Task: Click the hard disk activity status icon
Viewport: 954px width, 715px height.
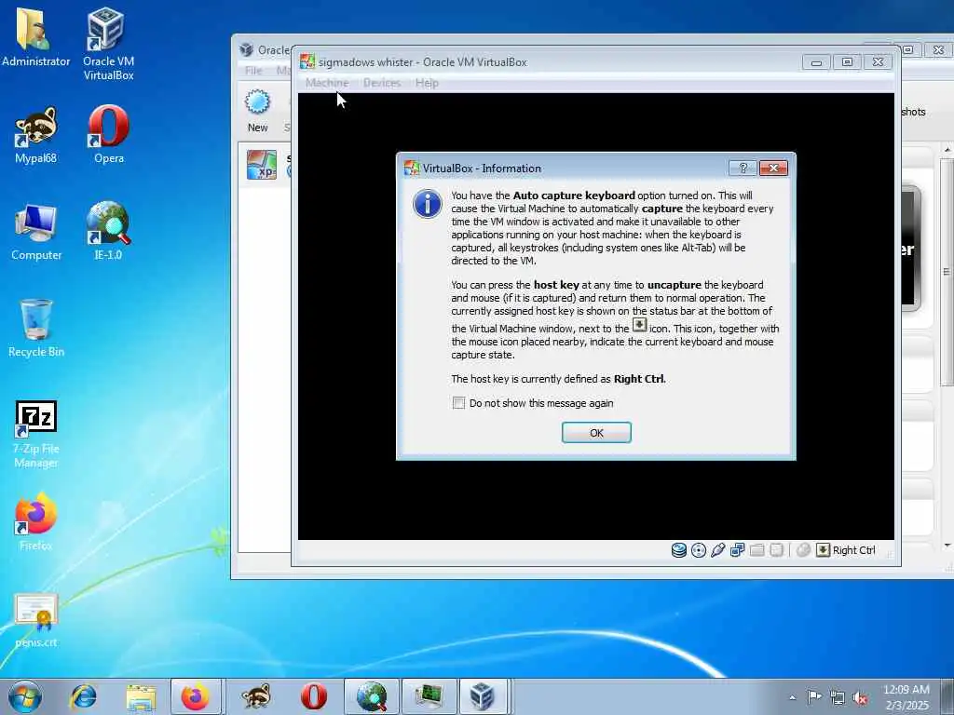Action: [679, 550]
